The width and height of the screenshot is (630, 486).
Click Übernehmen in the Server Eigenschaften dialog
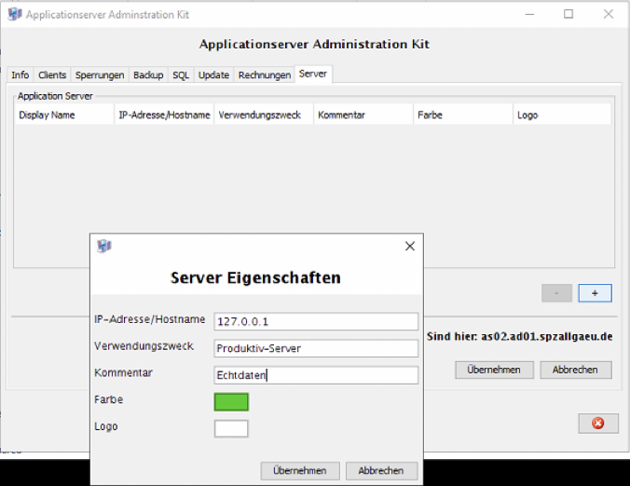tap(300, 471)
